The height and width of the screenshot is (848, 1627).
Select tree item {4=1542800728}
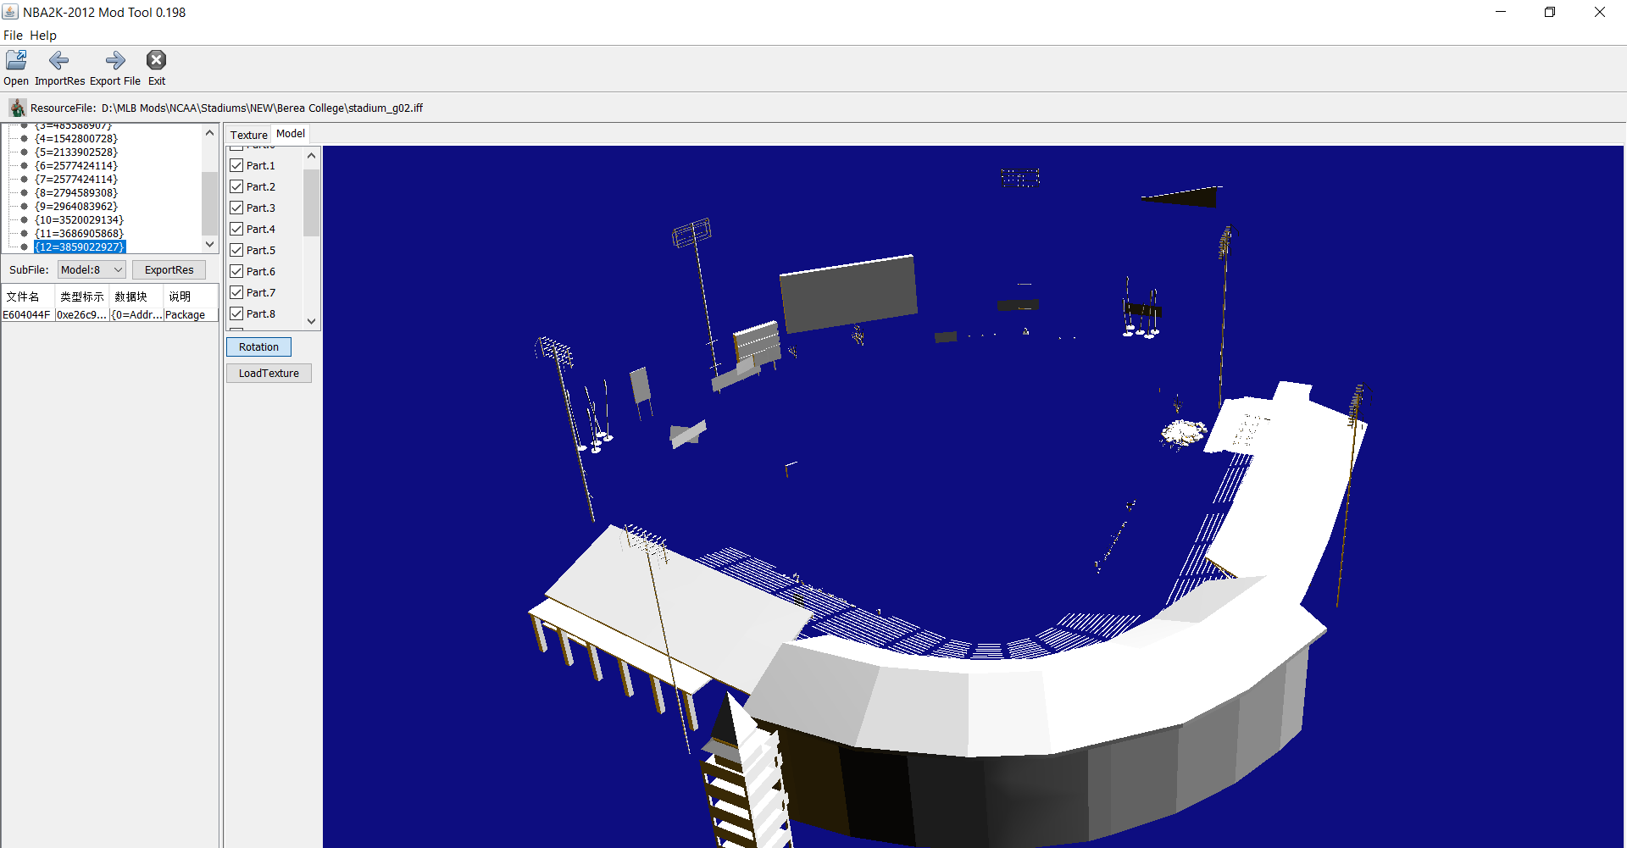pos(76,138)
